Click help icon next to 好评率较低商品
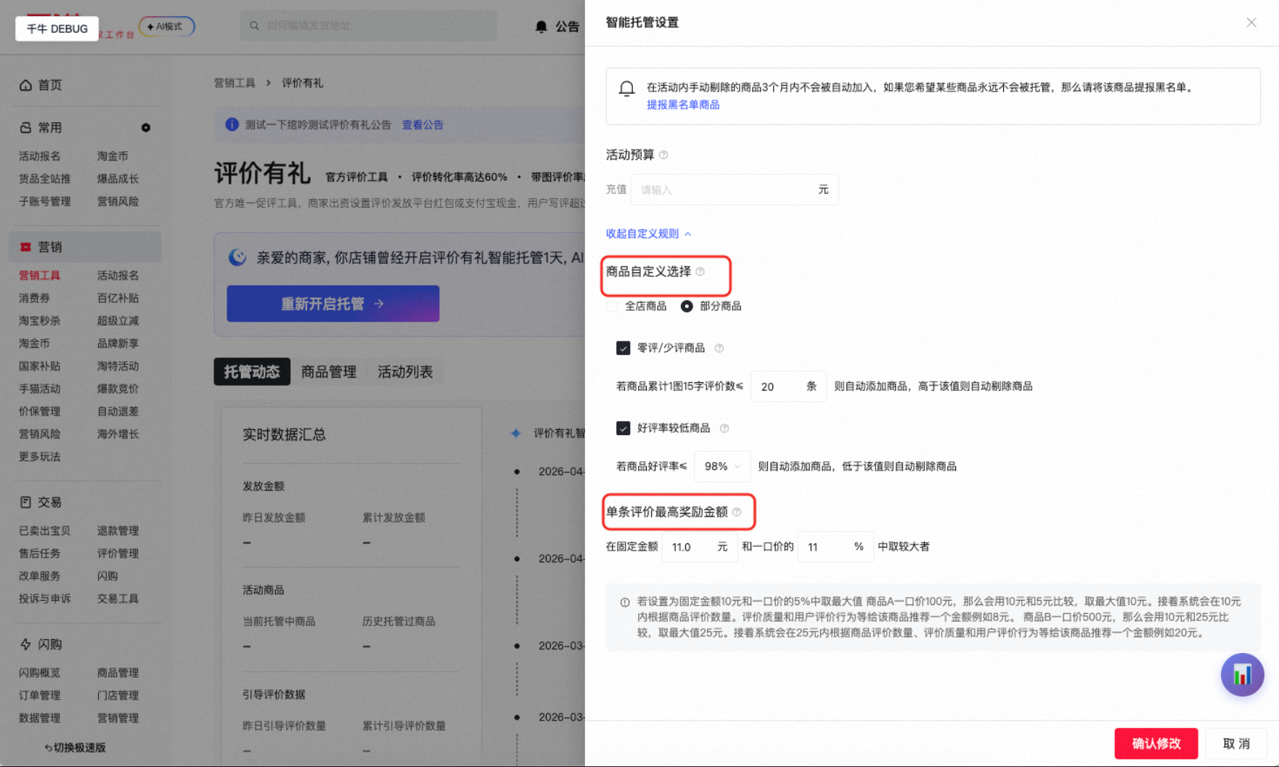Viewport: 1279px width, 767px height. (724, 428)
